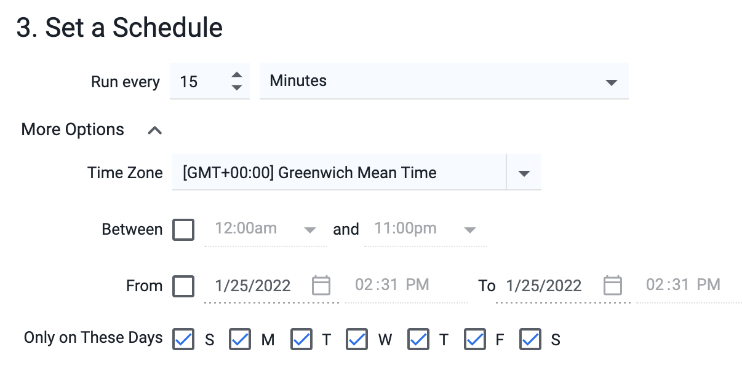Decrease the Run every value with down arrow
Viewport: 742px width, 376px height.
(237, 88)
